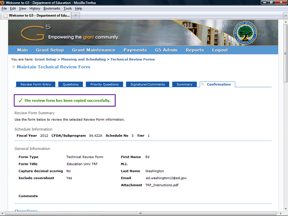Switch to Review Form Entry tab
Viewport: 288px width, 216px height.
point(36,84)
